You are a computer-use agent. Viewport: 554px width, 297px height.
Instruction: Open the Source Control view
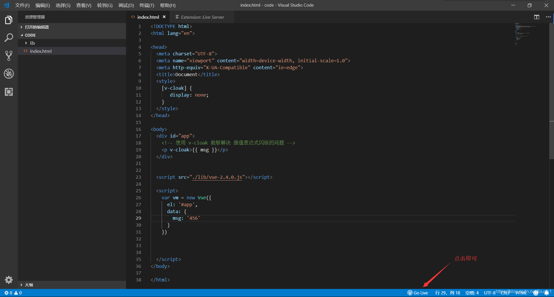click(9, 56)
